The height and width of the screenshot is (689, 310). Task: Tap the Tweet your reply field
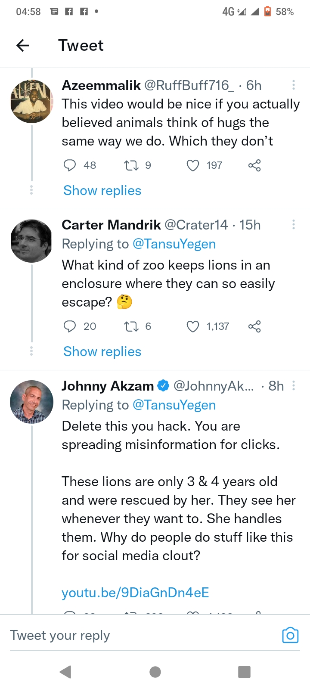tap(129, 636)
